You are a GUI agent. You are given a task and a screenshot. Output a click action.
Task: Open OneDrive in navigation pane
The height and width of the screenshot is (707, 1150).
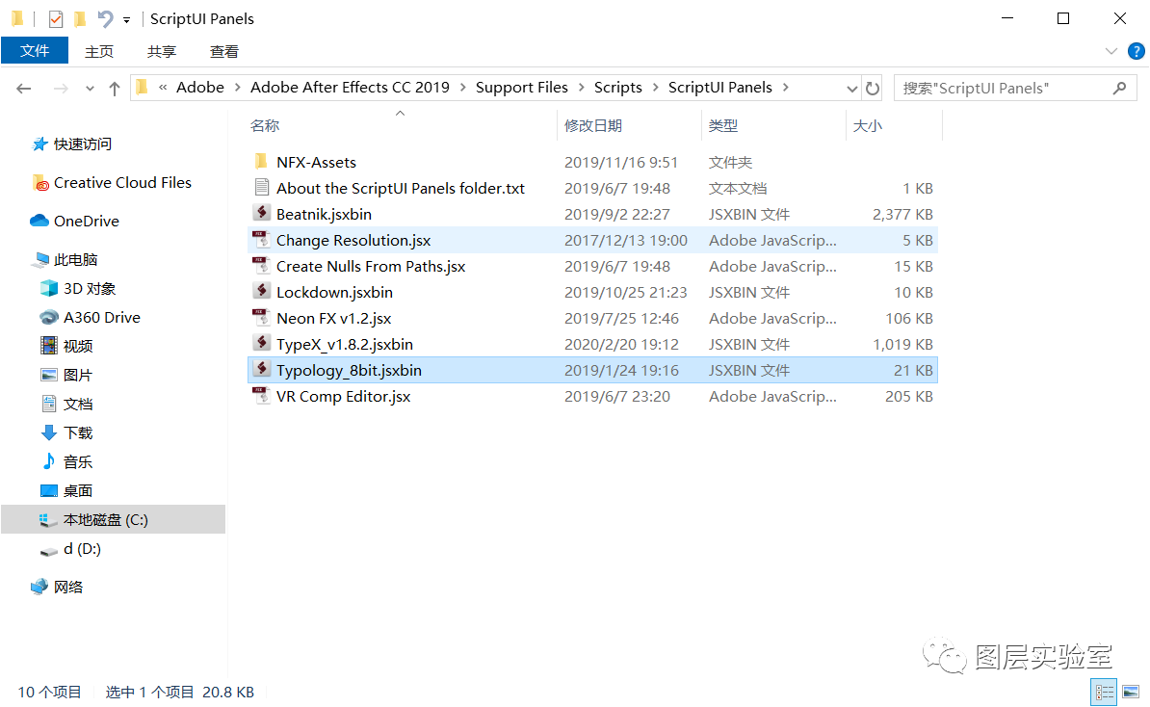(x=86, y=221)
